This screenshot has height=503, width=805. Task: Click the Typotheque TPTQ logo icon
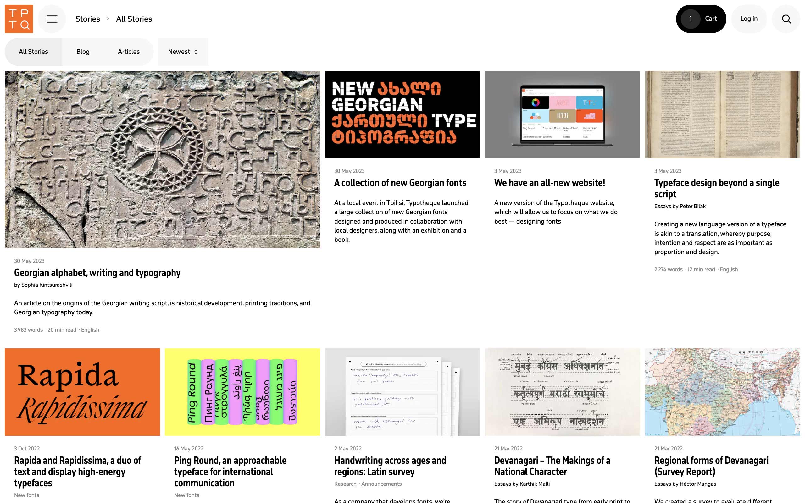19,19
